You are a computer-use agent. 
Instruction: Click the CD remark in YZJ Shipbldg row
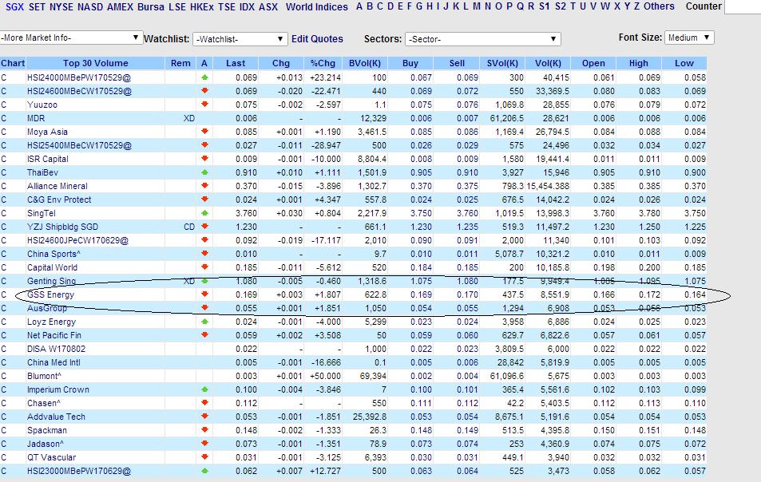tap(189, 227)
